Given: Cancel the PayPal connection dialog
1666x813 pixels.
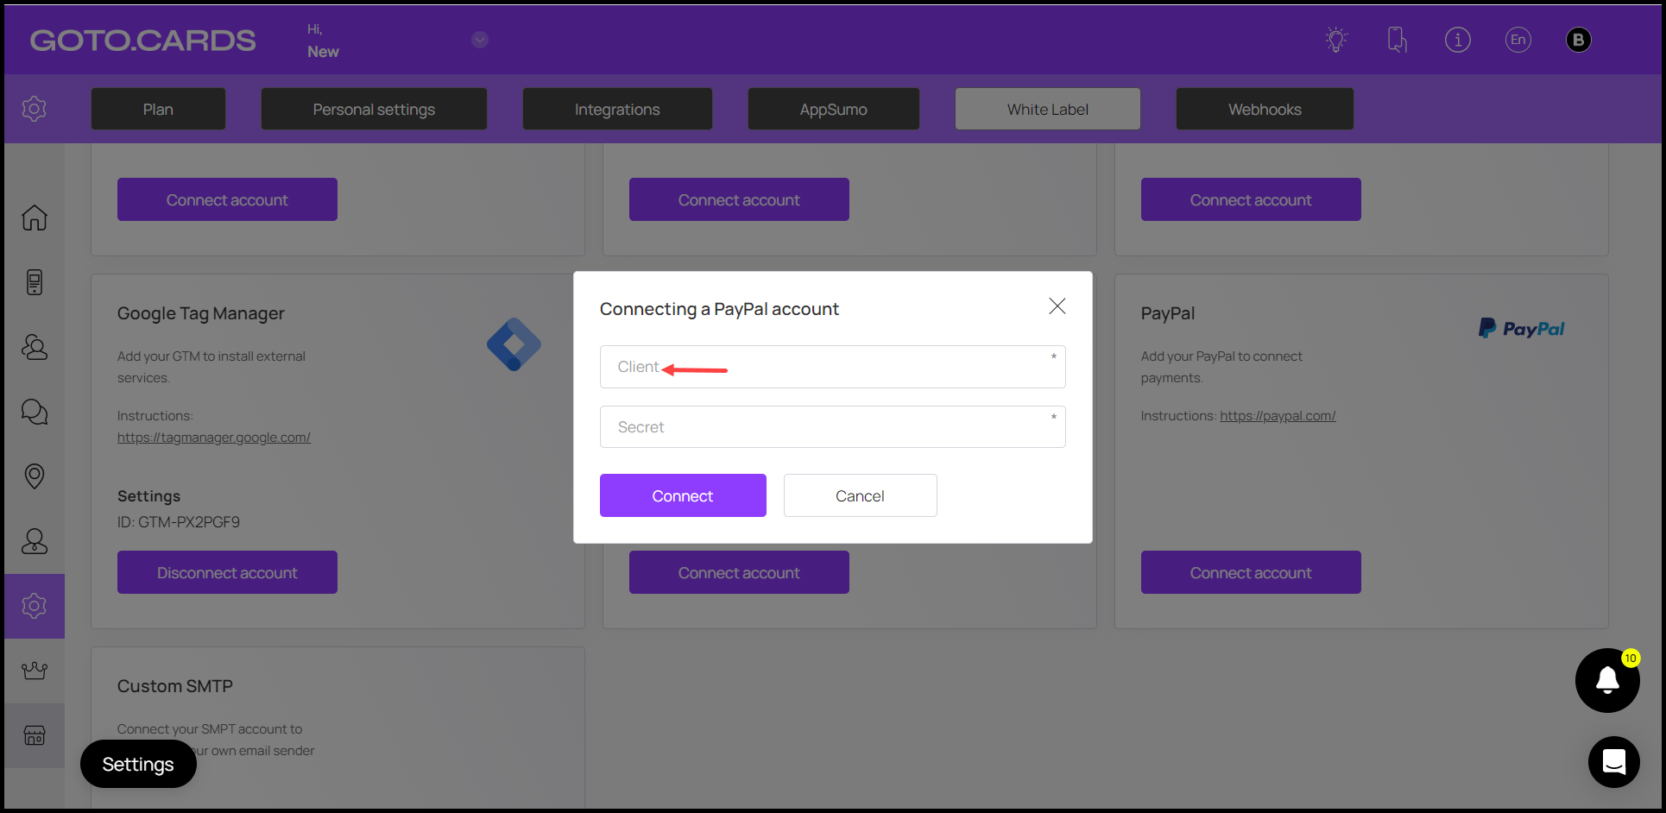Looking at the screenshot, I should coord(860,495).
